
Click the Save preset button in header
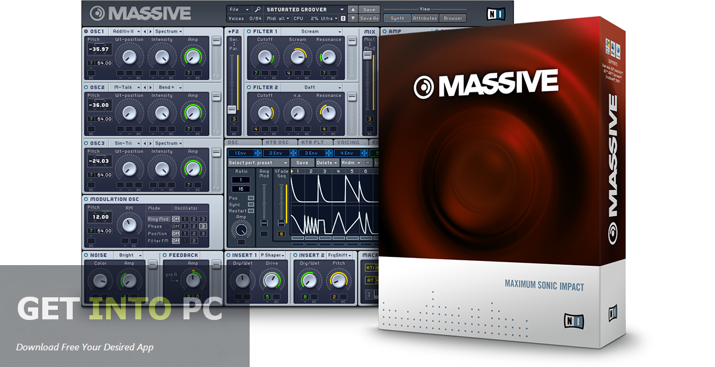pyautogui.click(x=369, y=10)
